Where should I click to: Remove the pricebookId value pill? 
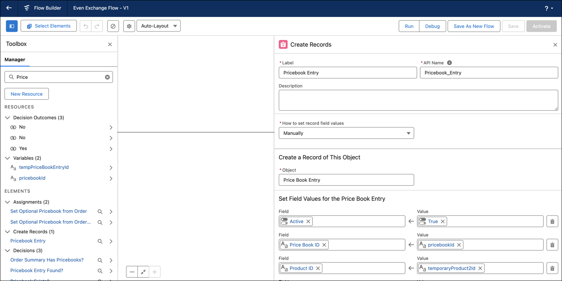pos(459,245)
